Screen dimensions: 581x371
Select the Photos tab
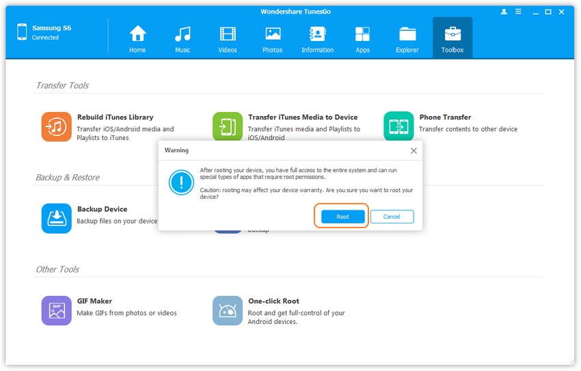click(273, 39)
